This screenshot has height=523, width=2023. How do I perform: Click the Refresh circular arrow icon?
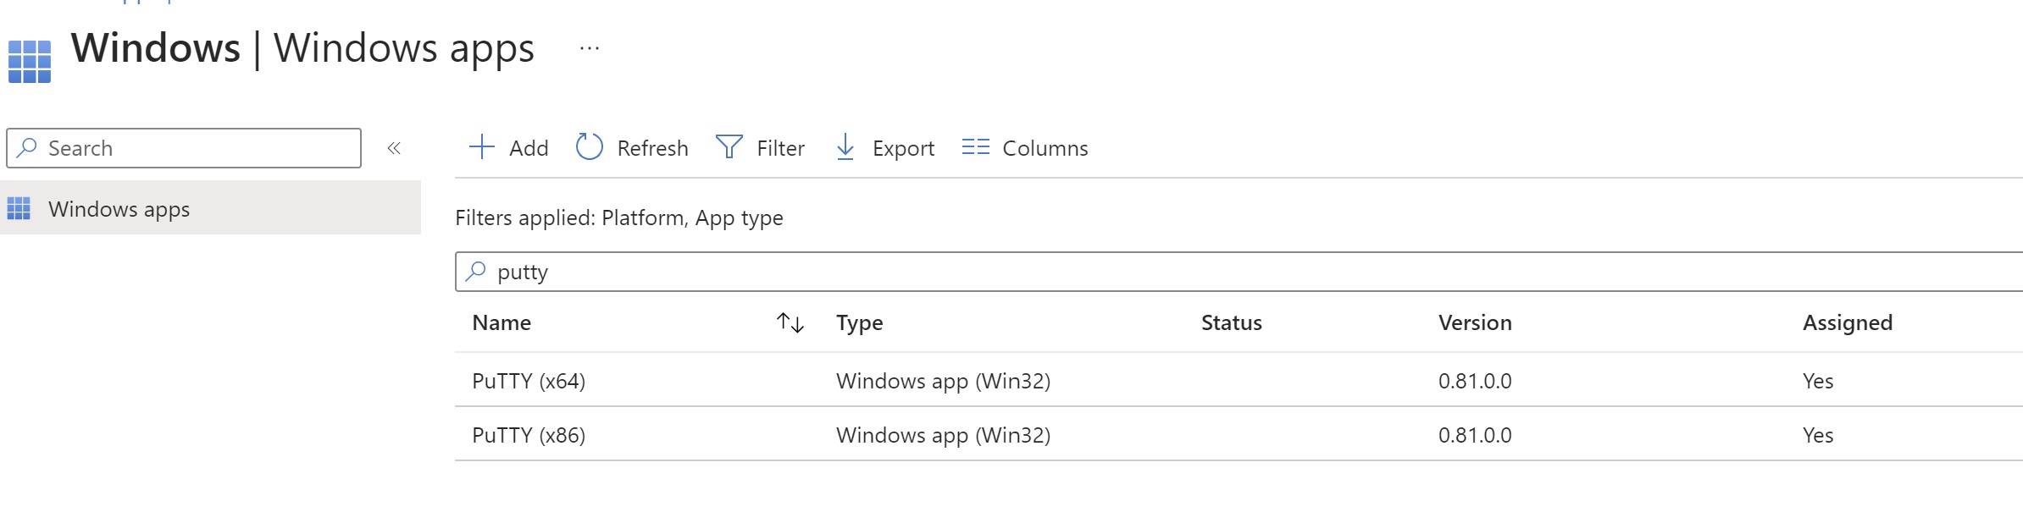[x=589, y=146]
